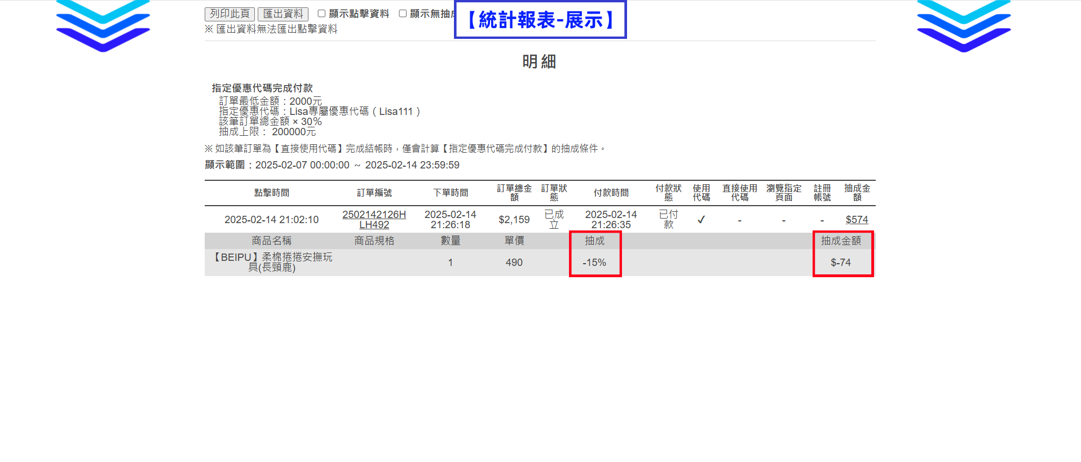Click the $-74 commission amount value
Image resolution: width=1081 pixels, height=462 pixels.
point(841,263)
